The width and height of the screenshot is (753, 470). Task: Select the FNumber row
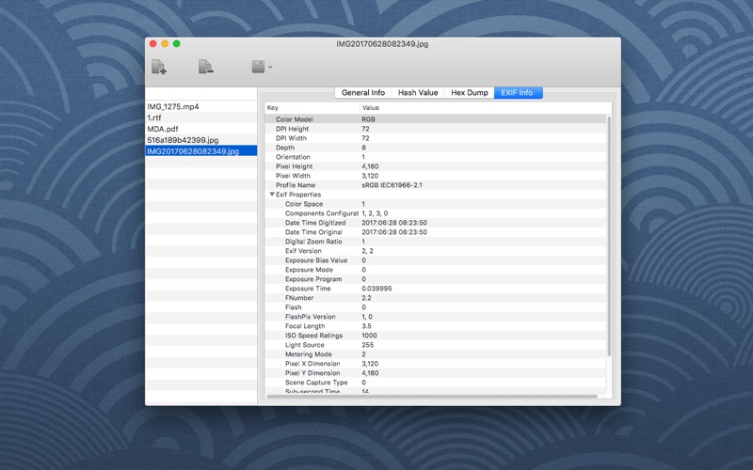[x=435, y=298]
